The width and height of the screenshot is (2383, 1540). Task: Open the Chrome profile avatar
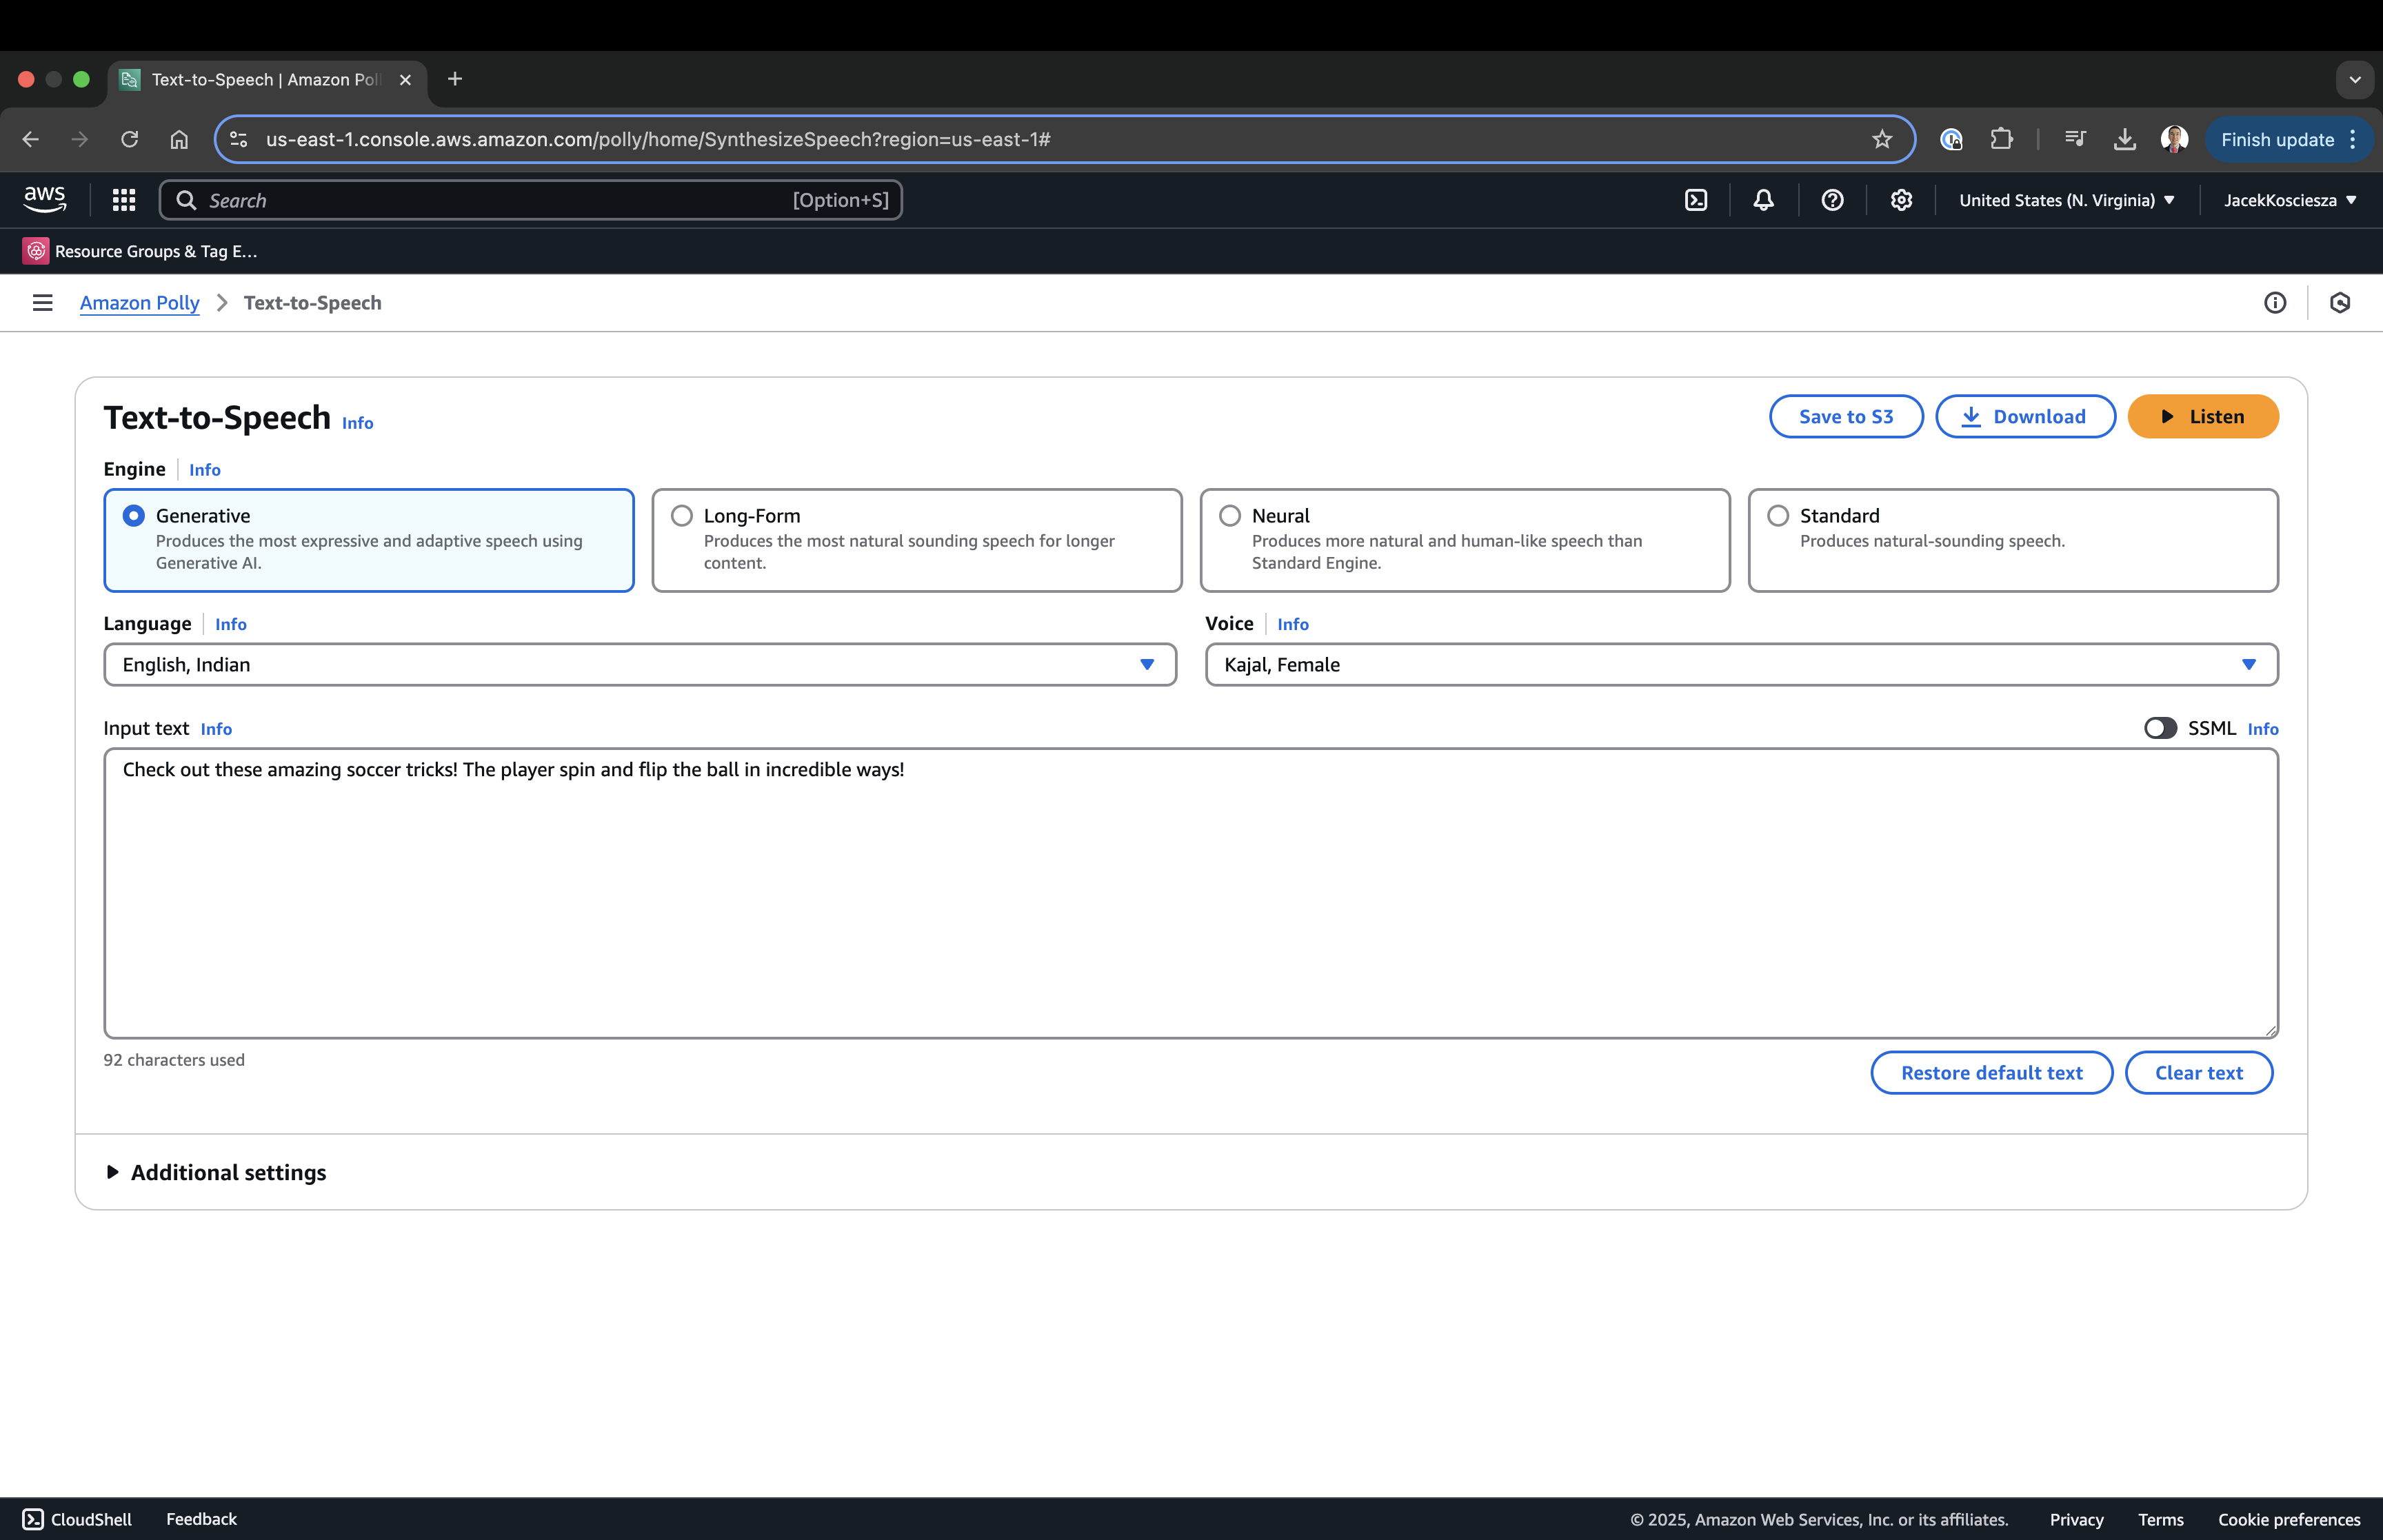pos(2174,139)
